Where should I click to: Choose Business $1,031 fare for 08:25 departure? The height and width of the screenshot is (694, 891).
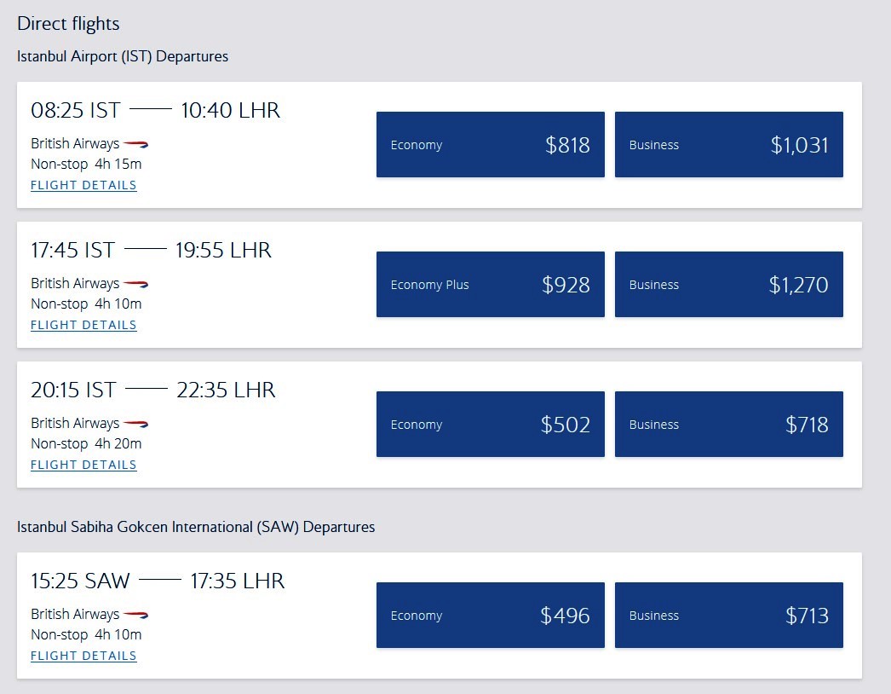729,144
